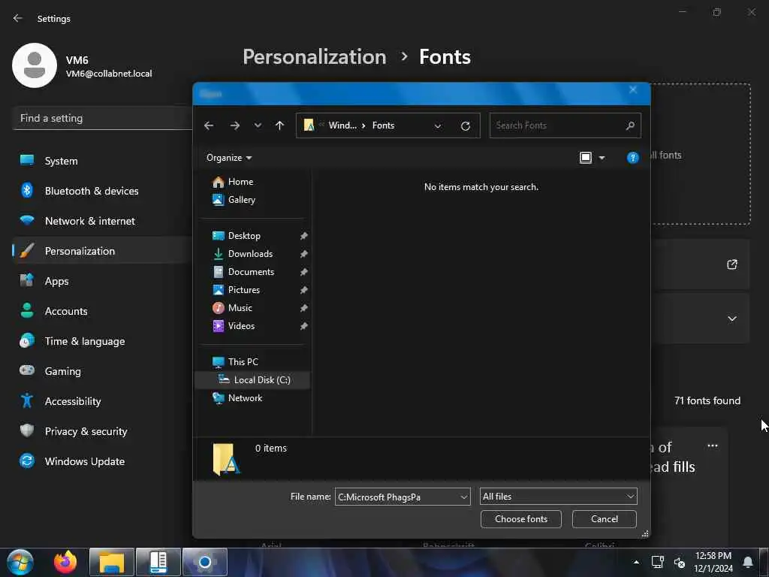Open the Start menu

pyautogui.click(x=20, y=562)
